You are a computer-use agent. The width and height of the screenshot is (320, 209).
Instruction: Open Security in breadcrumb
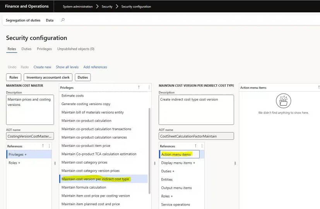(x=107, y=7)
